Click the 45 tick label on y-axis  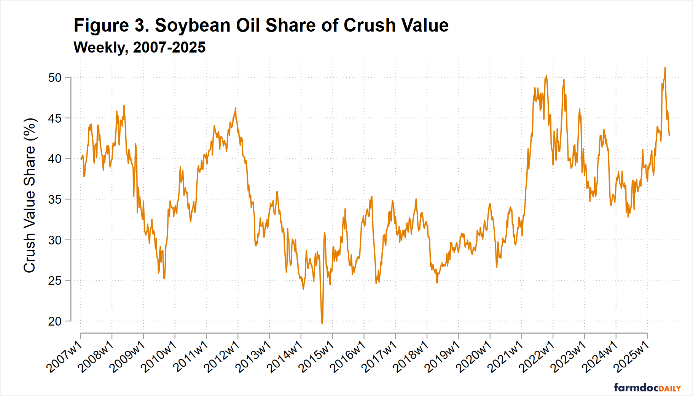coord(54,118)
